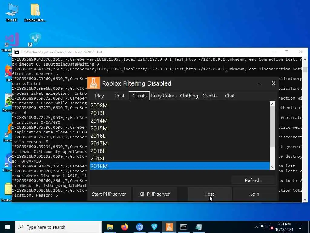Switch to the Command Prompt taskbar icon
Image resolution: width=310 pixels, height=233 pixels.
coord(184,227)
